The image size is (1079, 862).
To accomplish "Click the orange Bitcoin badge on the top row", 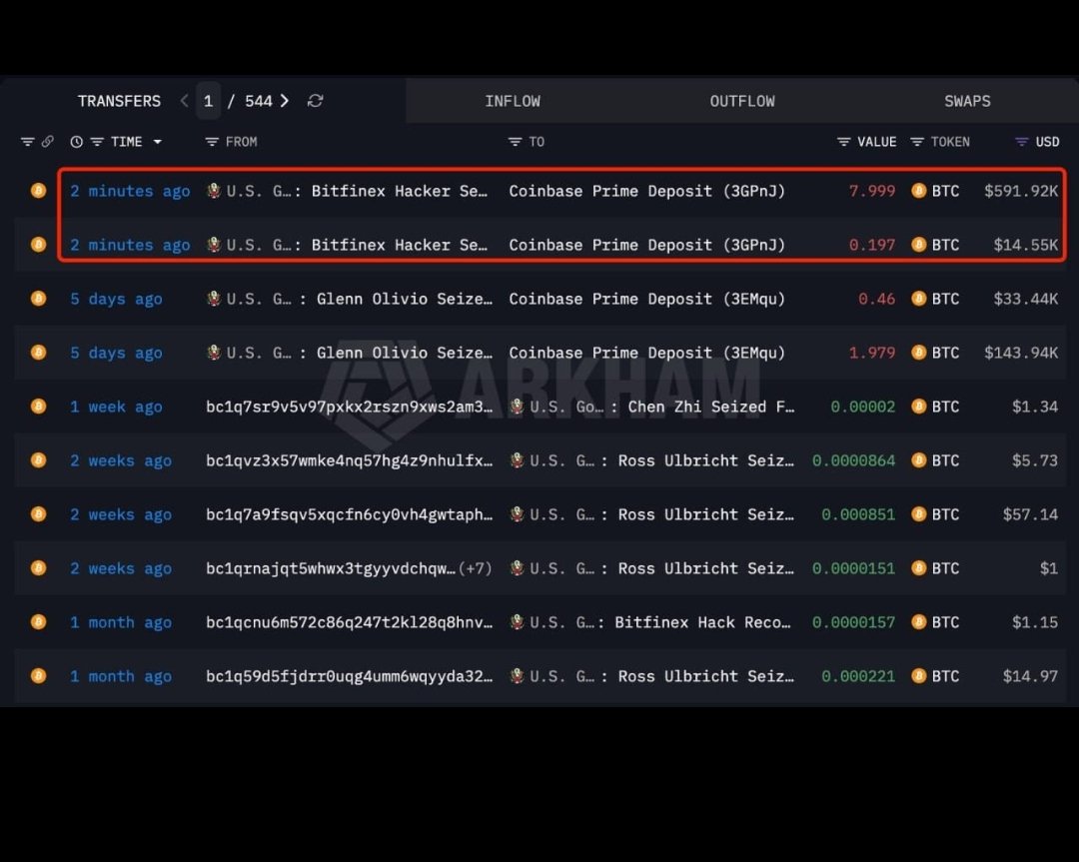I will 38,191.
